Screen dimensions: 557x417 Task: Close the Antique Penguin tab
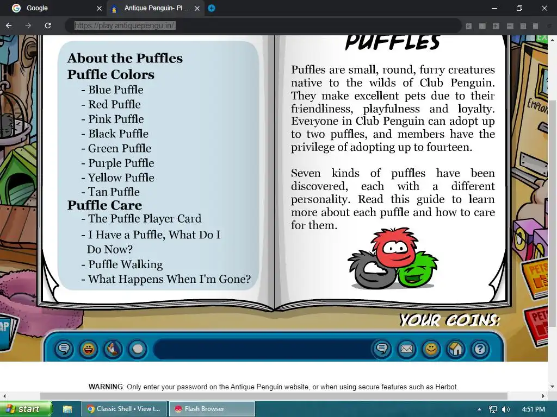pos(197,8)
